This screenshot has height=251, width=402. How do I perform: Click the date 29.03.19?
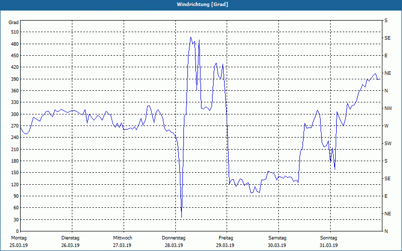tap(225, 245)
